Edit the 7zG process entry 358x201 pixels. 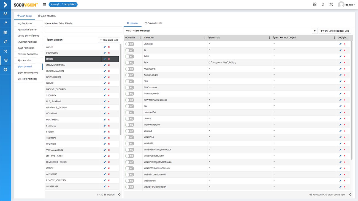[x=340, y=63]
